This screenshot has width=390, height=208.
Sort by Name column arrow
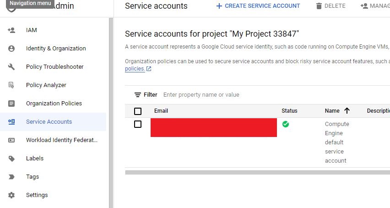point(347,110)
